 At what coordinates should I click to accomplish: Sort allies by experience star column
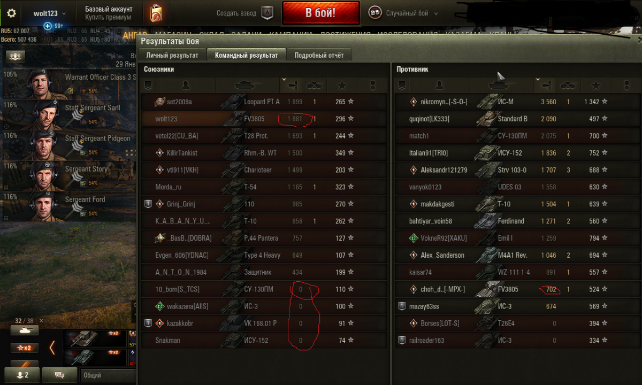tap(342, 85)
